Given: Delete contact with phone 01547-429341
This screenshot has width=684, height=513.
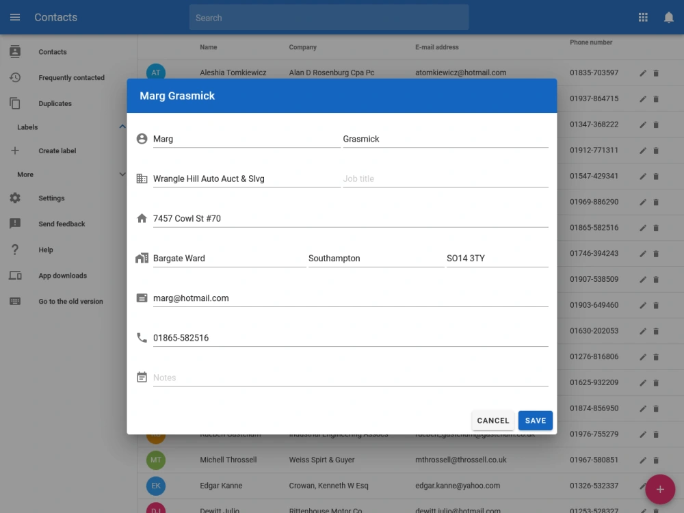Looking at the screenshot, I should [x=656, y=176].
